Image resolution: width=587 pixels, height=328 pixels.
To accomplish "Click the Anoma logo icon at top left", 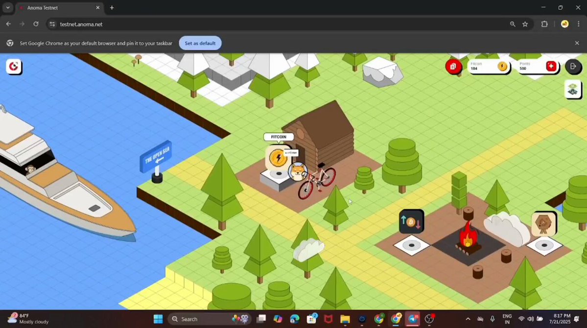I will pyautogui.click(x=14, y=67).
